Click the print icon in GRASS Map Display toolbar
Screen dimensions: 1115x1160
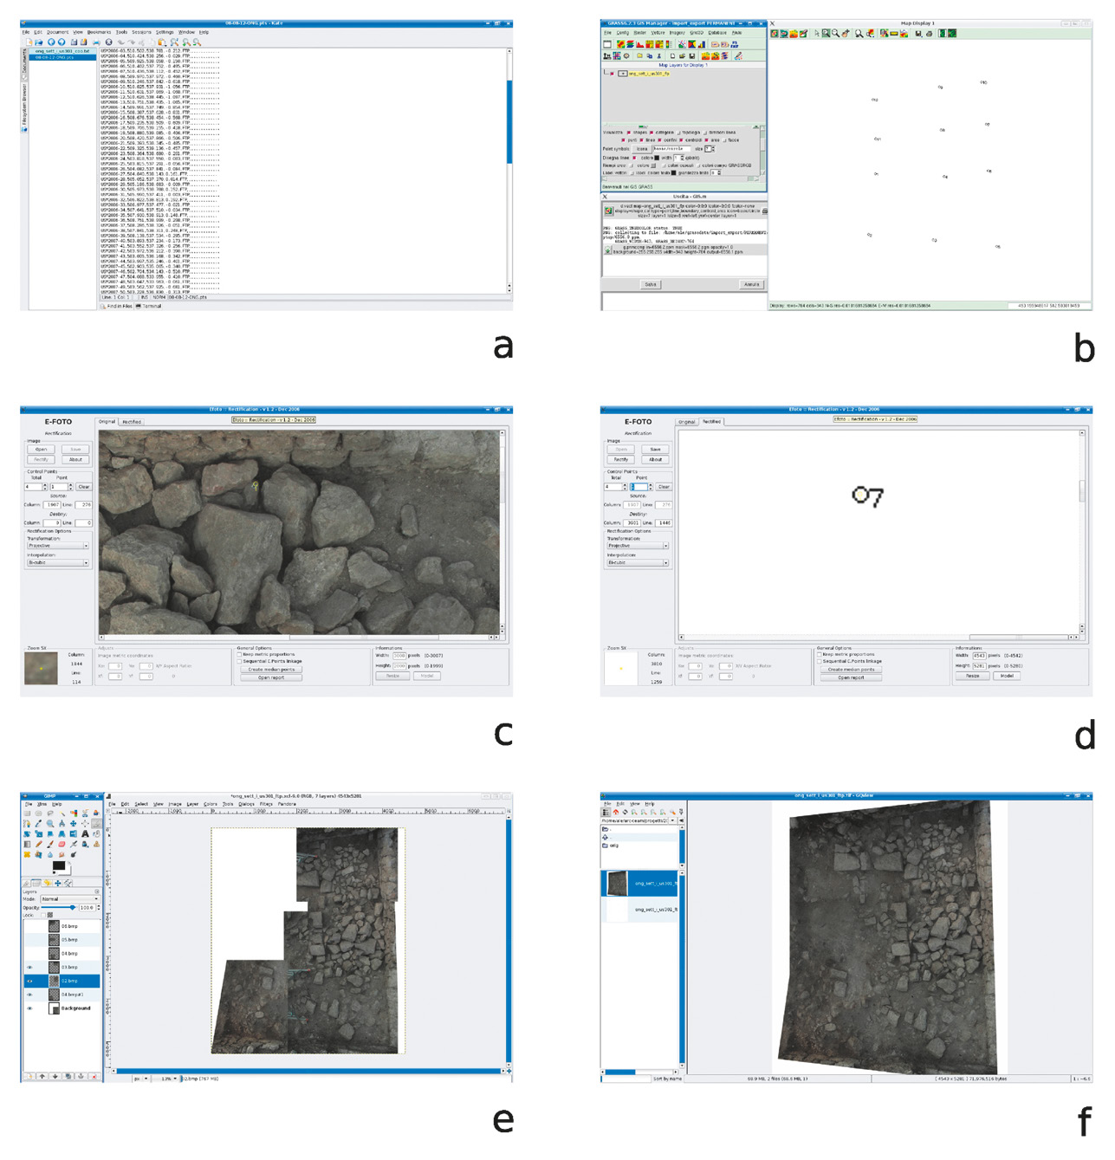tap(929, 34)
